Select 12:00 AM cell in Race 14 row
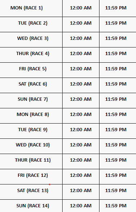The height and width of the screenshot is (212, 136). click(81, 205)
